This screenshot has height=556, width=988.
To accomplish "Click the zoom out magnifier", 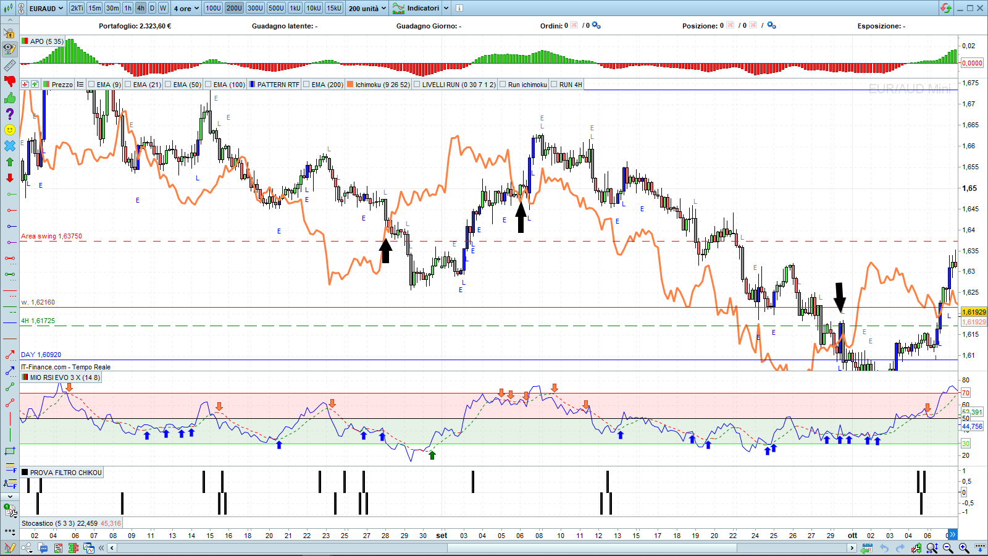I will [948, 548].
